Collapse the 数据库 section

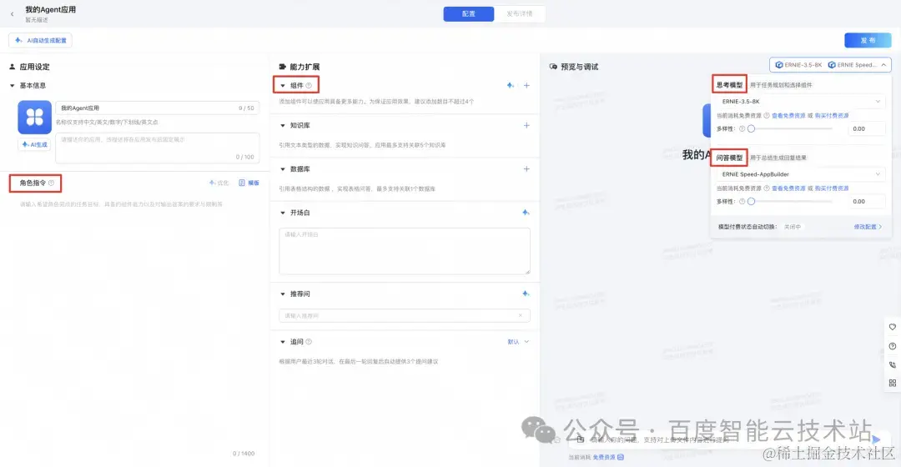[283, 169]
